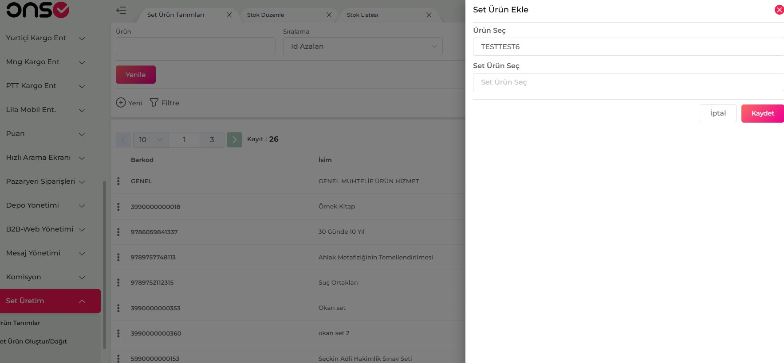Open row menu for Suç Ortakları
This screenshot has height=363, width=784.
118,282
